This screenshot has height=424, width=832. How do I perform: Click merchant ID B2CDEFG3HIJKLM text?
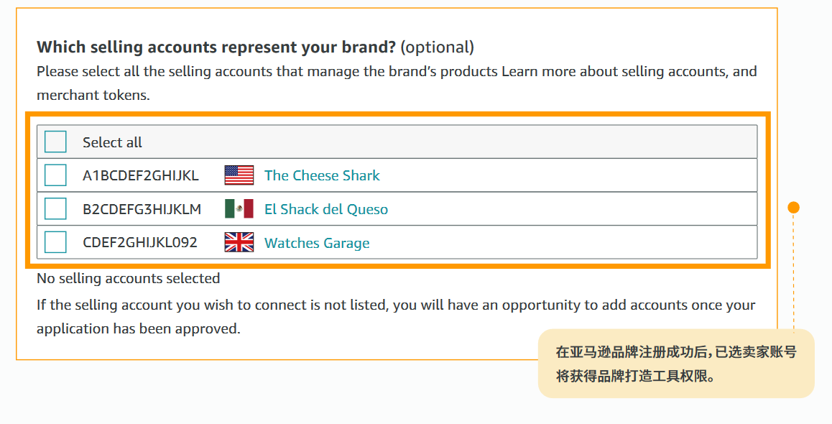click(x=142, y=209)
